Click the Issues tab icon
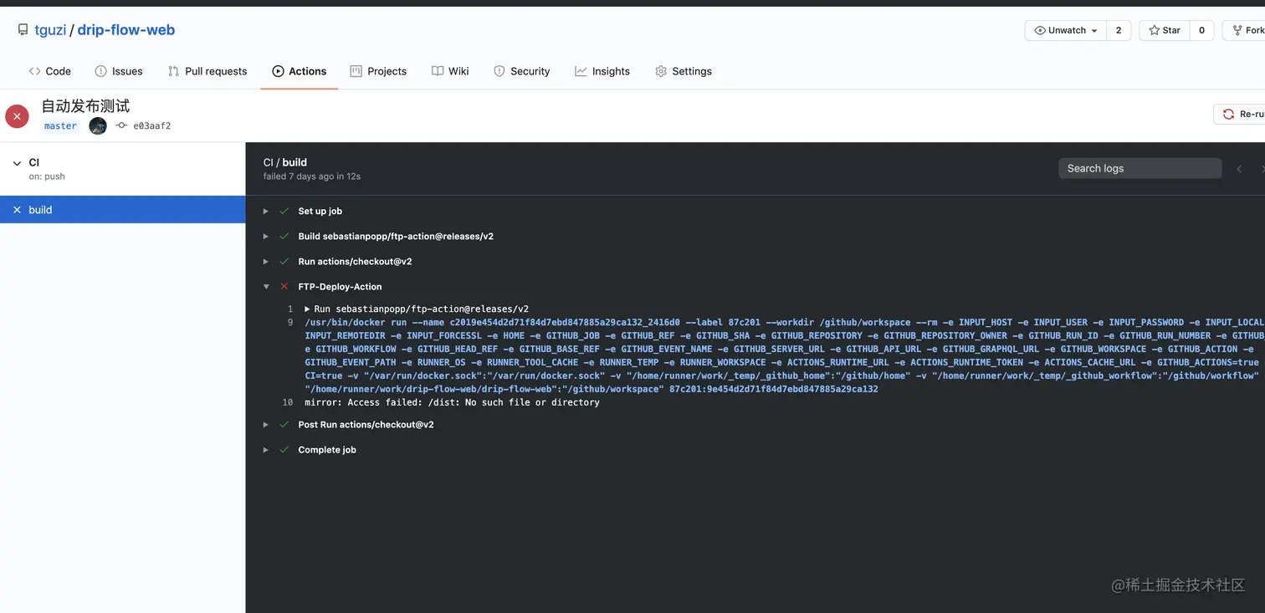 [100, 71]
